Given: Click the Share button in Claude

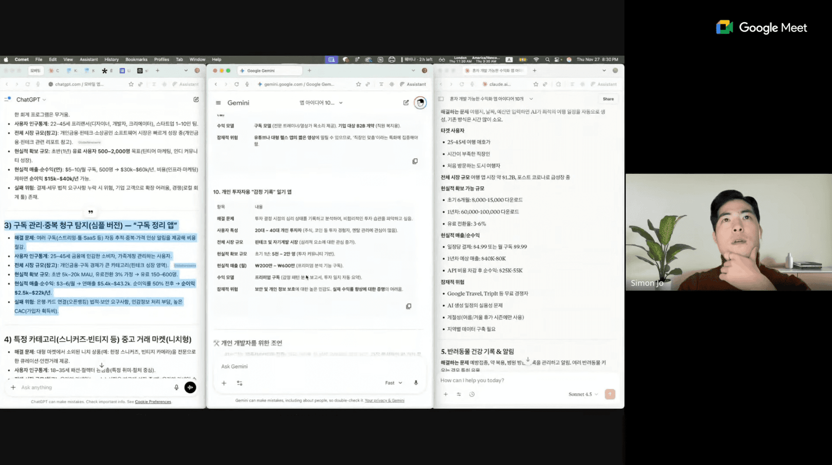Looking at the screenshot, I should tap(608, 99).
